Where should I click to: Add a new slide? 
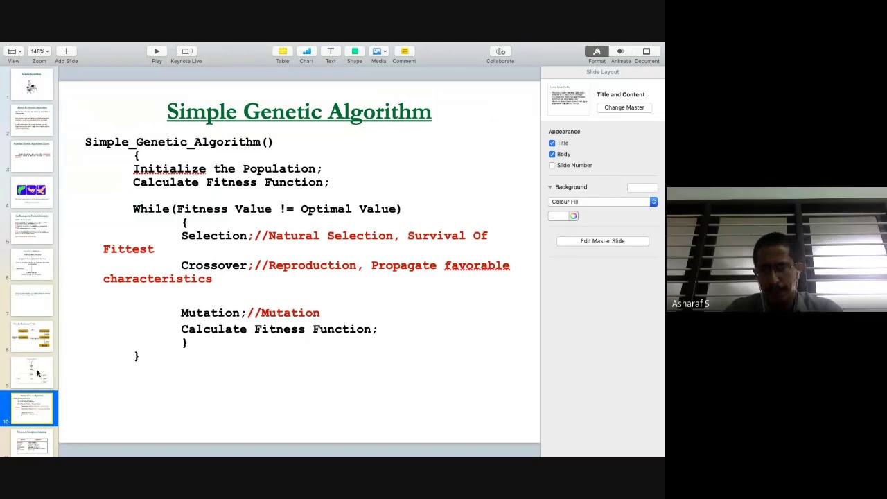pos(66,51)
